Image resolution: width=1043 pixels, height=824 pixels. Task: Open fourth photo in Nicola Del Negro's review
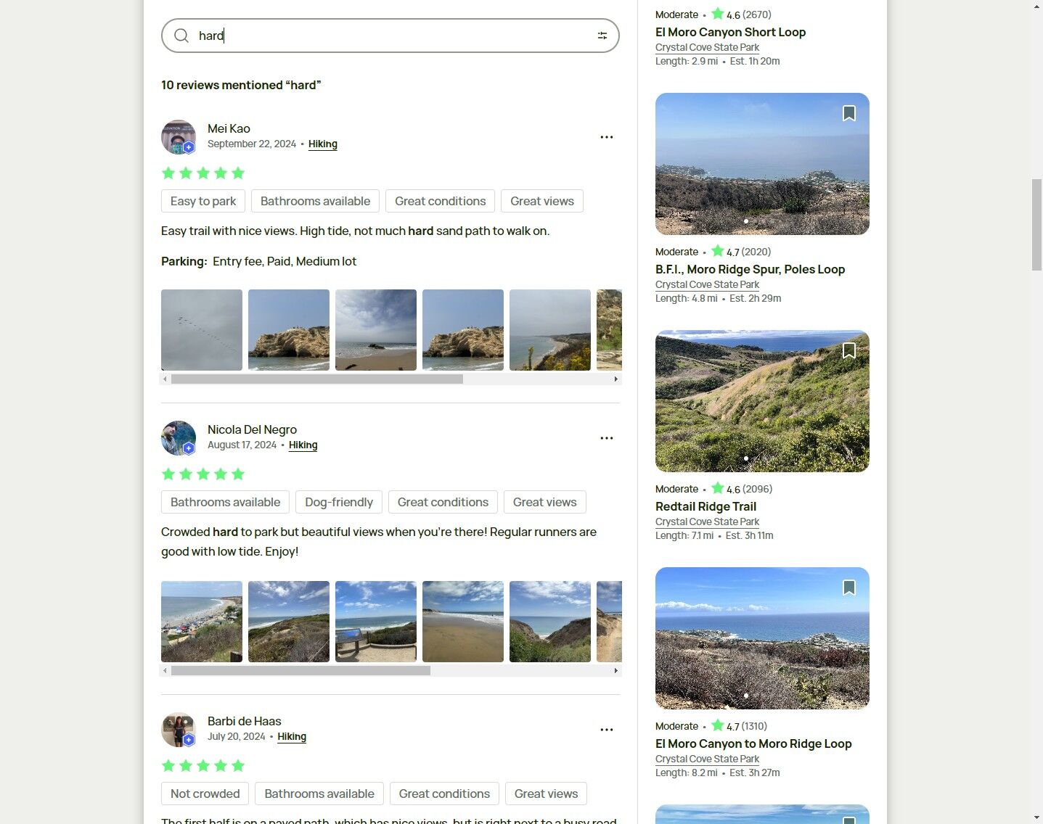(x=463, y=622)
